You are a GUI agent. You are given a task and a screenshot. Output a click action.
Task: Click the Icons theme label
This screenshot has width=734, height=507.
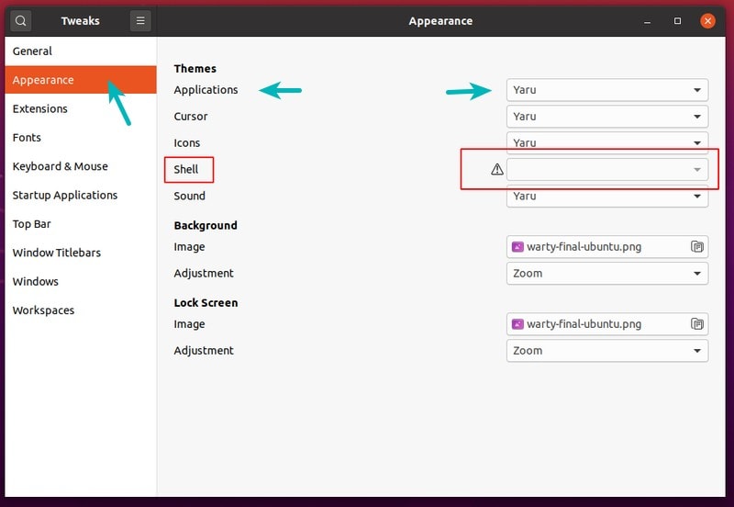(x=187, y=143)
